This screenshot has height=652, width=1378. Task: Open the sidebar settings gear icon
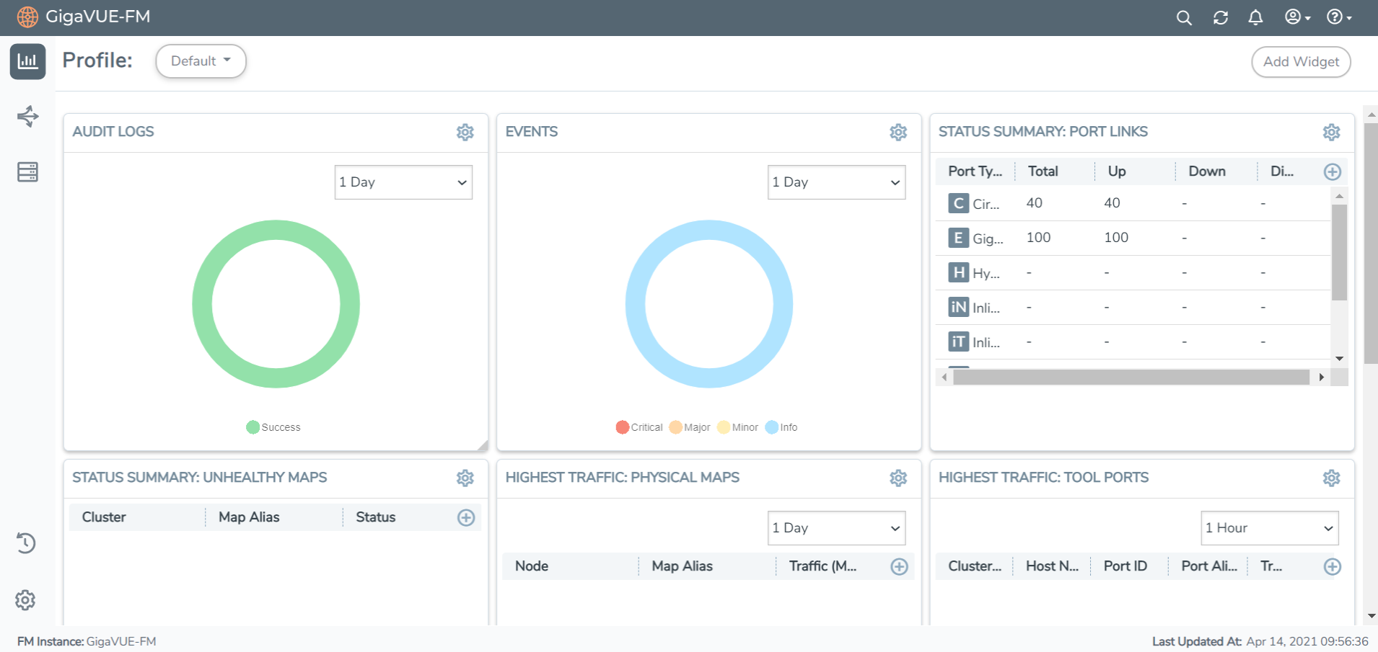pyautogui.click(x=26, y=600)
